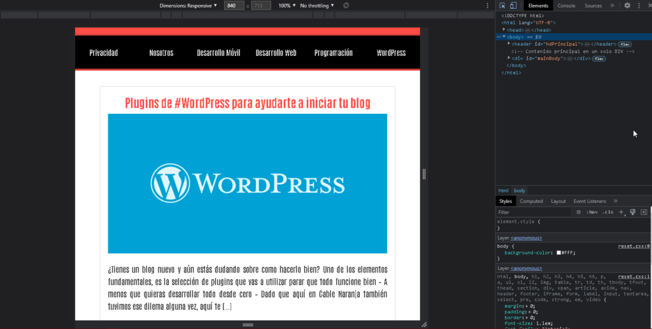The height and width of the screenshot is (329, 652).
Task: Expand margin shorthand value arrow
Action: pyautogui.click(x=527, y=306)
